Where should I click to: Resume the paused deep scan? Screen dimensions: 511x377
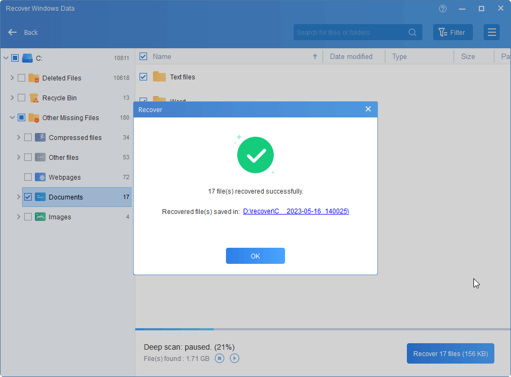click(x=234, y=358)
